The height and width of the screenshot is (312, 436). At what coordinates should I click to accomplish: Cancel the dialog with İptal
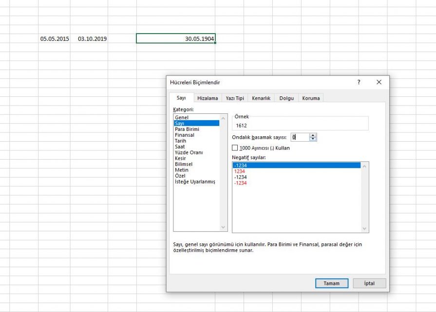point(369,283)
